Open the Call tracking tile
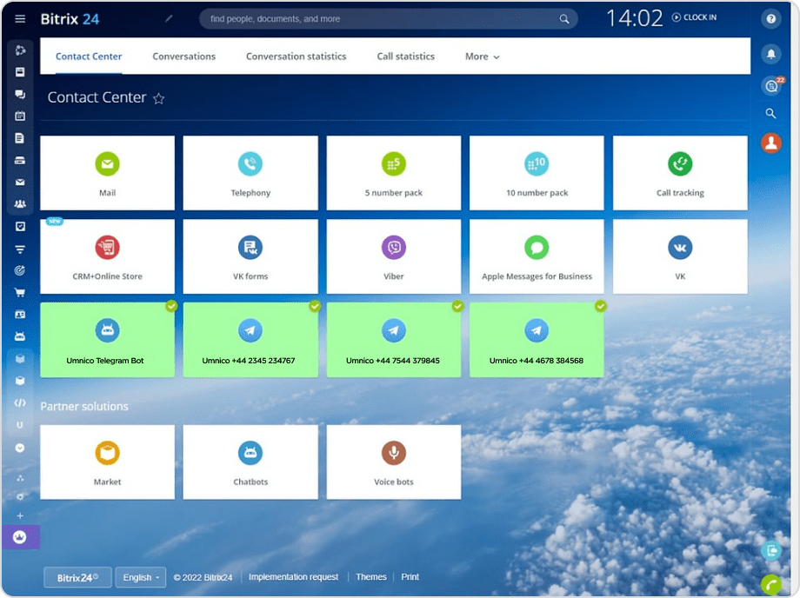The height and width of the screenshot is (598, 800). (679, 173)
